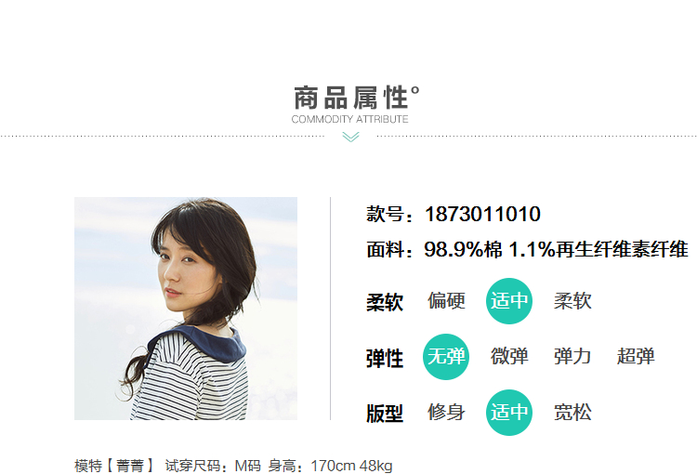Click the model info caption line
This screenshot has width=697, height=474.
pyautogui.click(x=233, y=466)
